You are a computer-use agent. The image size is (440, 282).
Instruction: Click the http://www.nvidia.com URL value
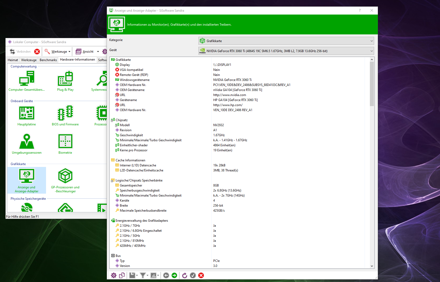(x=230, y=95)
